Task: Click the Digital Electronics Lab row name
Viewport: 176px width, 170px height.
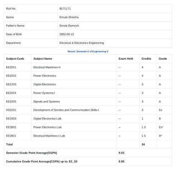Action: (x=47, y=119)
